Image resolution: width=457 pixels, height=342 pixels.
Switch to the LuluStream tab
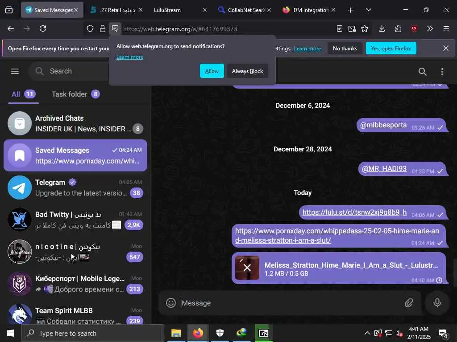pos(180,10)
